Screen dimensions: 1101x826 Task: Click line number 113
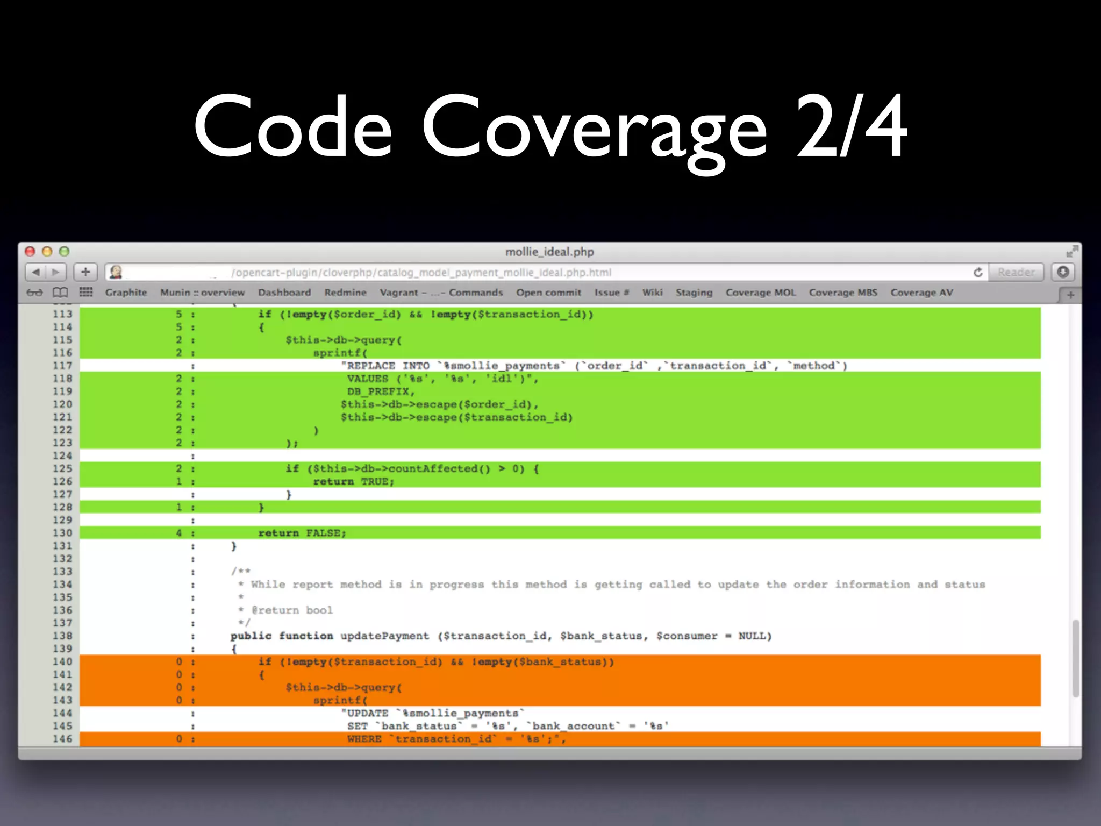pos(62,314)
